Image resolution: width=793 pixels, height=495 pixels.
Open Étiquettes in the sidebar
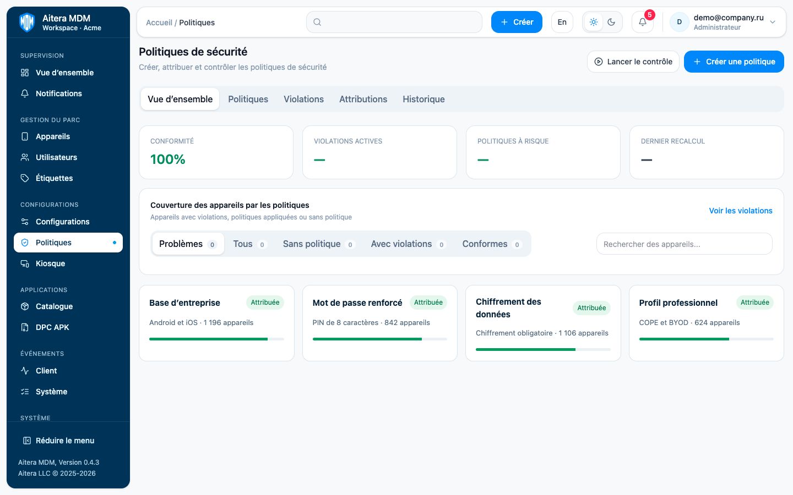coord(68,178)
